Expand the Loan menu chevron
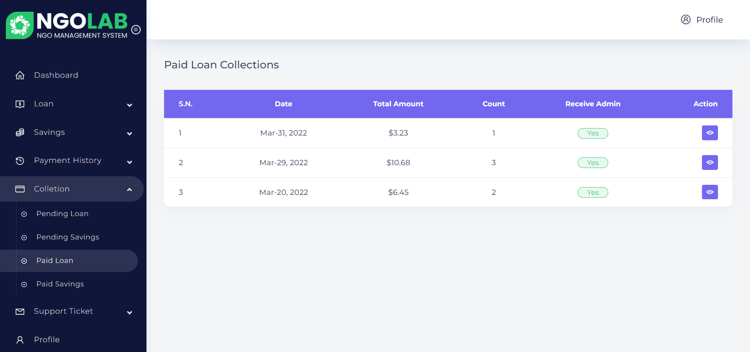750x352 pixels. (x=130, y=105)
